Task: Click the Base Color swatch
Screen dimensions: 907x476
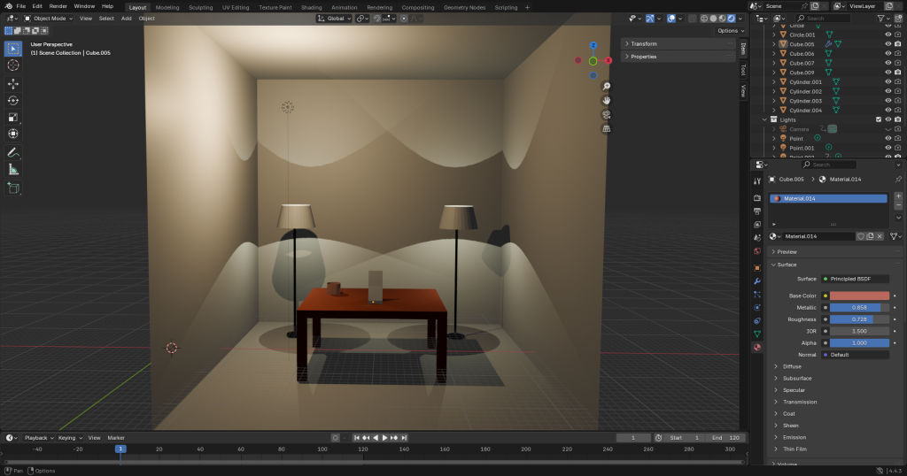Action: [x=858, y=296]
